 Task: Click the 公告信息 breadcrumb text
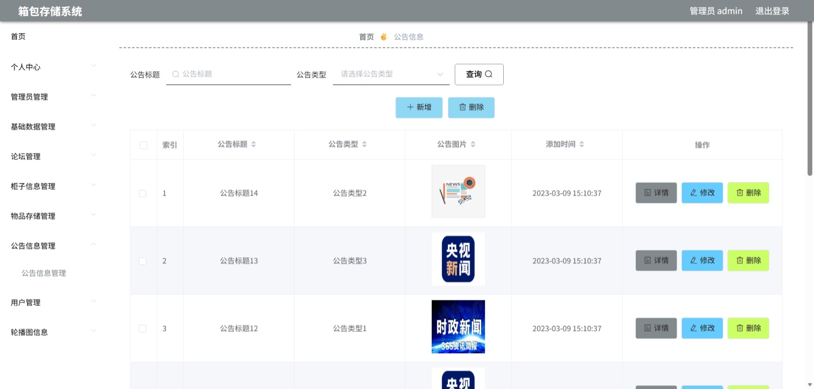[409, 37]
